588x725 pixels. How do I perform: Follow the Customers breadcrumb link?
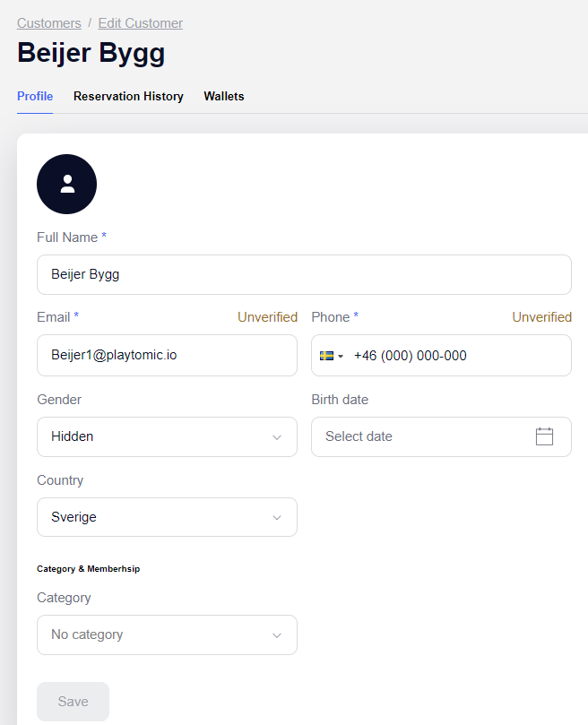pyautogui.click(x=49, y=22)
